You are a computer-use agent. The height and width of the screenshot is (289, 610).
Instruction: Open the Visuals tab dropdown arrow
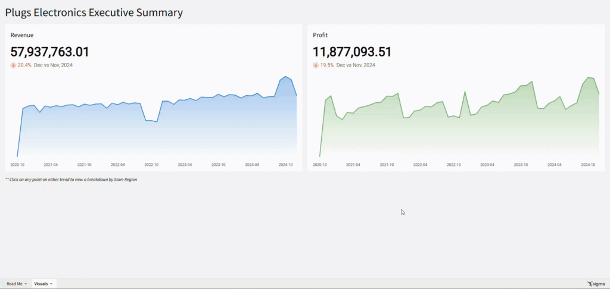52,284
